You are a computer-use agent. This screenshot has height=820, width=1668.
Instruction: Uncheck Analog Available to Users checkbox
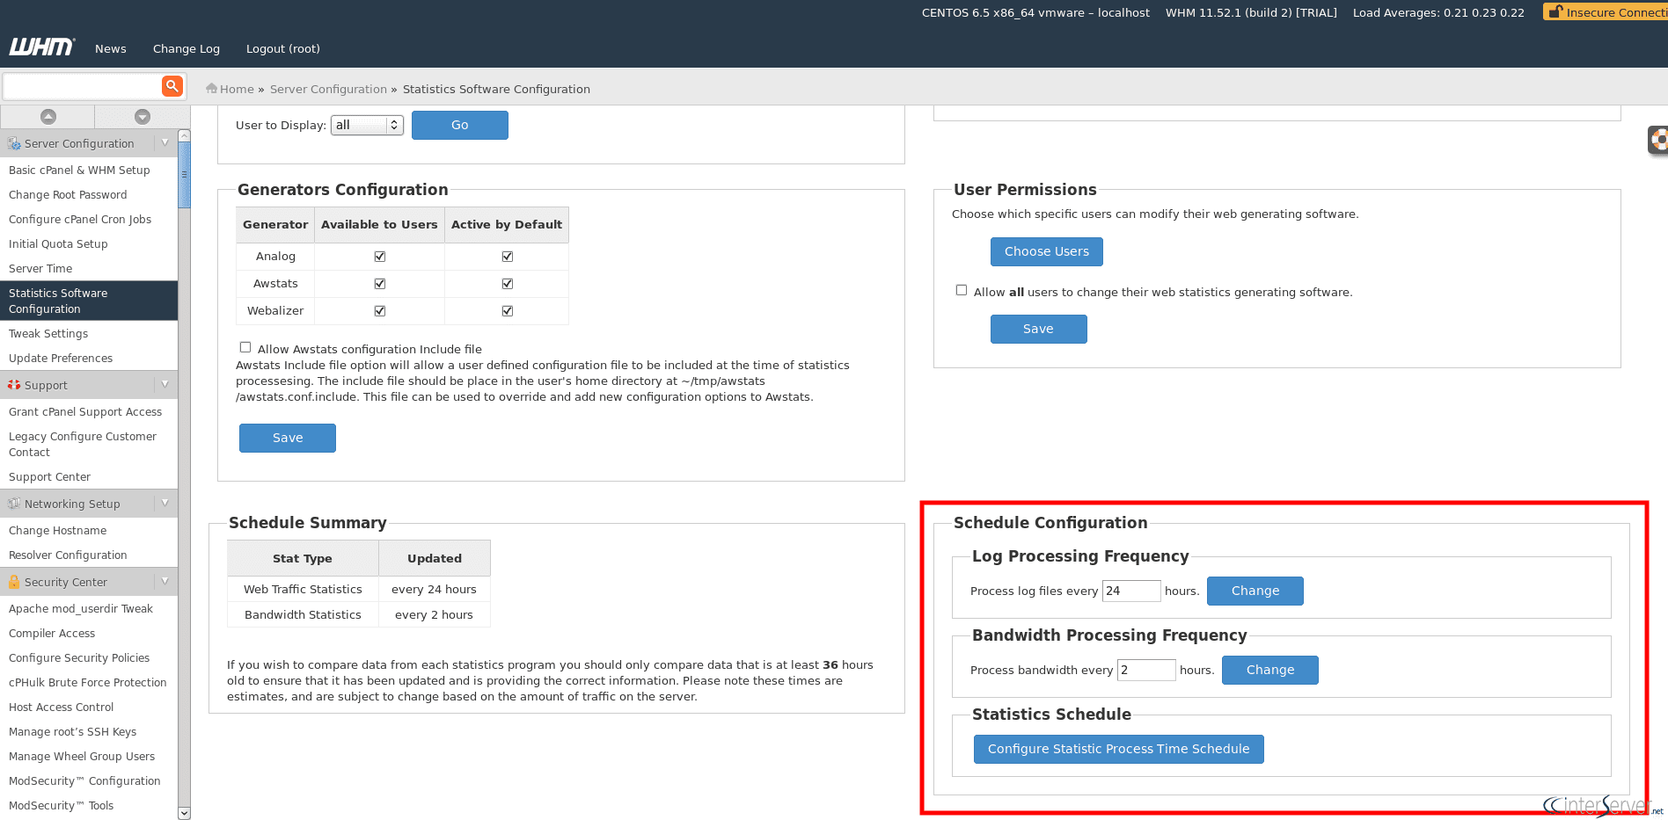coord(380,257)
